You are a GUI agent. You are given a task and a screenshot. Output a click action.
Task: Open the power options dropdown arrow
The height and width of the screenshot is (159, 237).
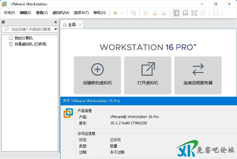pos(122,13)
